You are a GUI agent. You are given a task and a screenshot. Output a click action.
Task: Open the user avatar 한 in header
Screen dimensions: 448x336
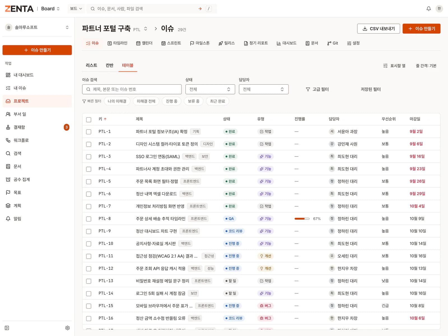439,9
